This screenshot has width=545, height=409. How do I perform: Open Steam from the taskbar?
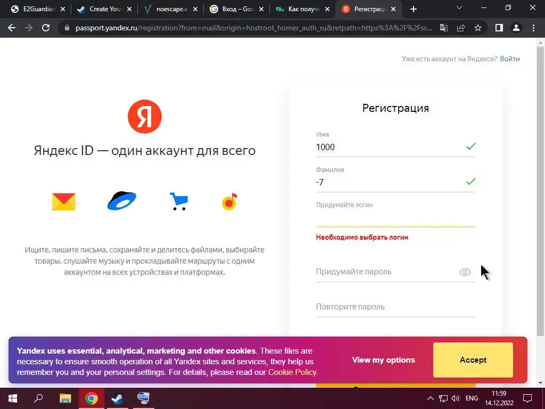coord(117,398)
